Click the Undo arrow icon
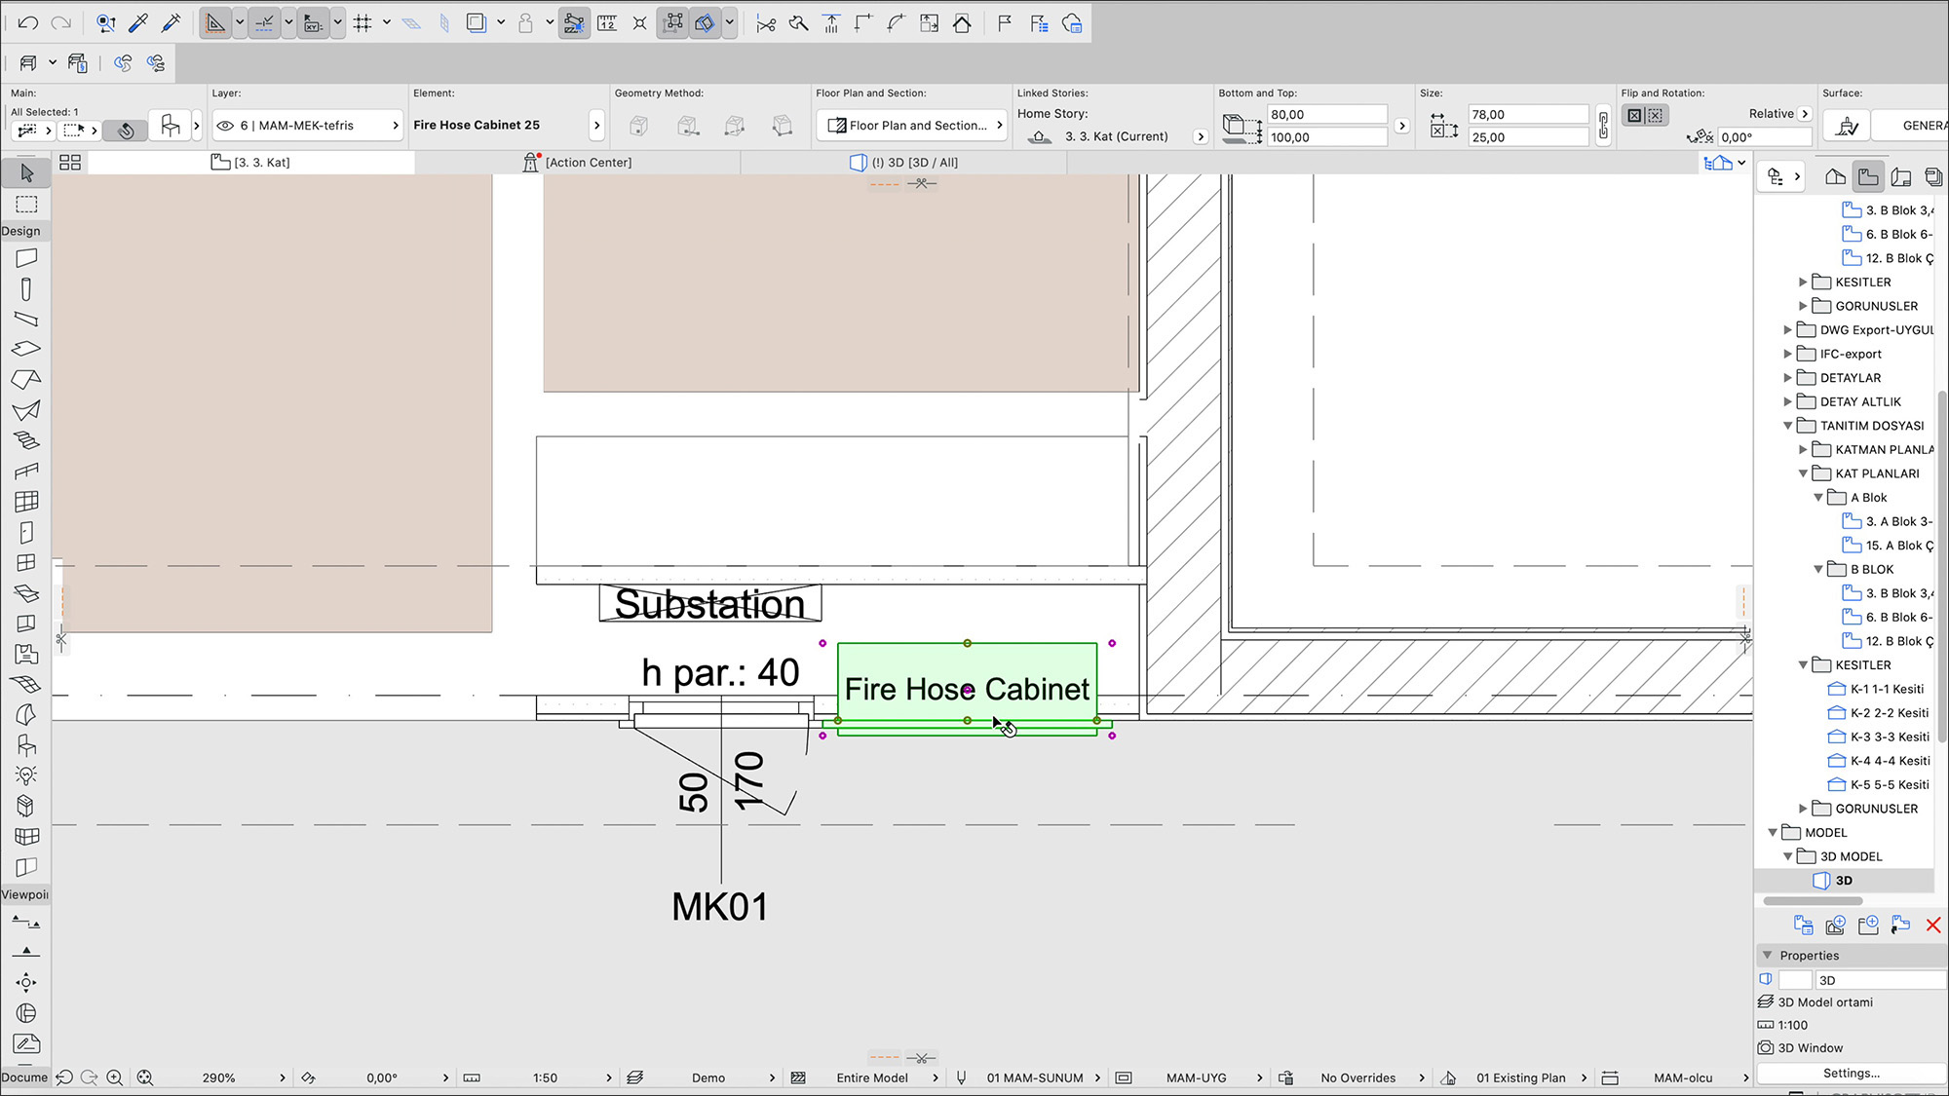The height and width of the screenshot is (1096, 1949). pos(27,22)
